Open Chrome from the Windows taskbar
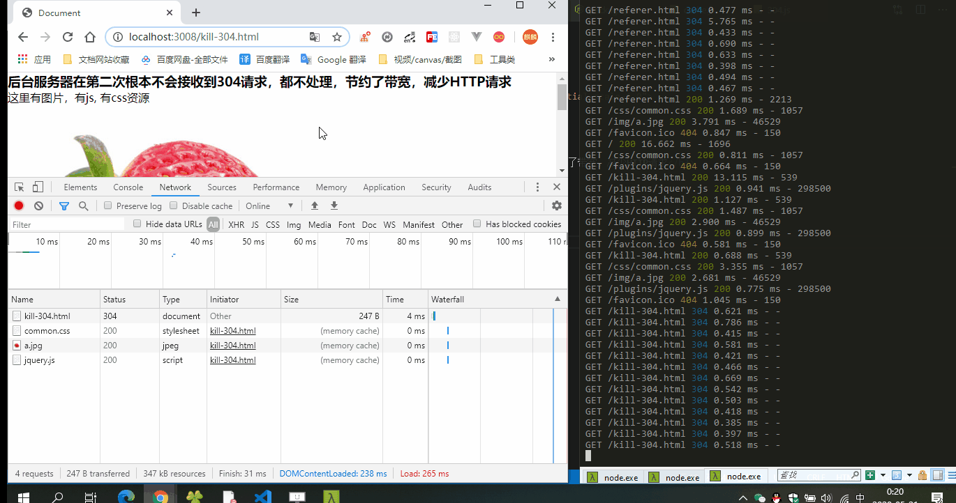 [x=160, y=497]
